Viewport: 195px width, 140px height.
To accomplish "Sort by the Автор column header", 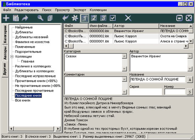I will coord(136,26).
